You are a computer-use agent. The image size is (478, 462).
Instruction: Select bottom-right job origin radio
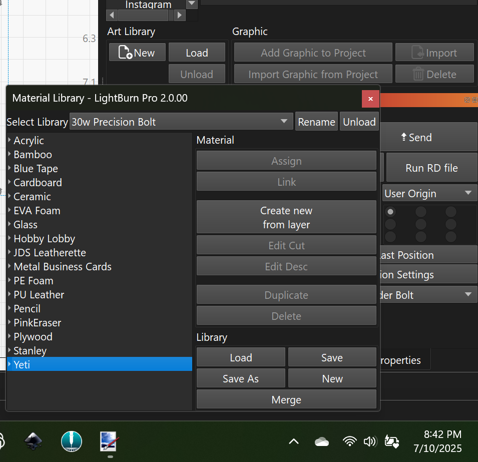click(451, 236)
